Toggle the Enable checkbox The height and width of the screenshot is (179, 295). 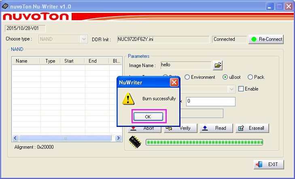click(x=241, y=89)
